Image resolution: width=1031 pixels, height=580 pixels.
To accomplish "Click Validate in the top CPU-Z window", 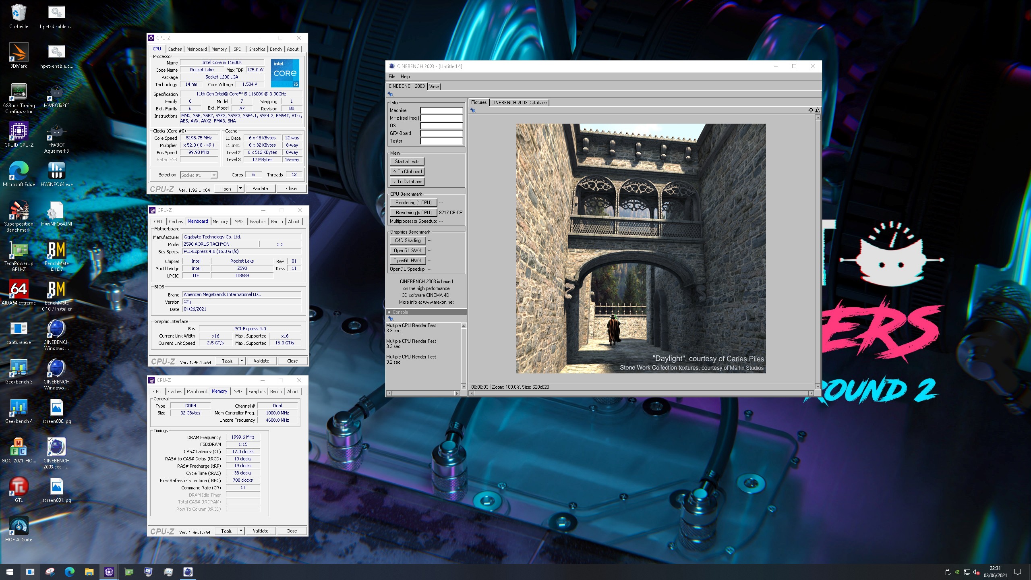I will (260, 188).
